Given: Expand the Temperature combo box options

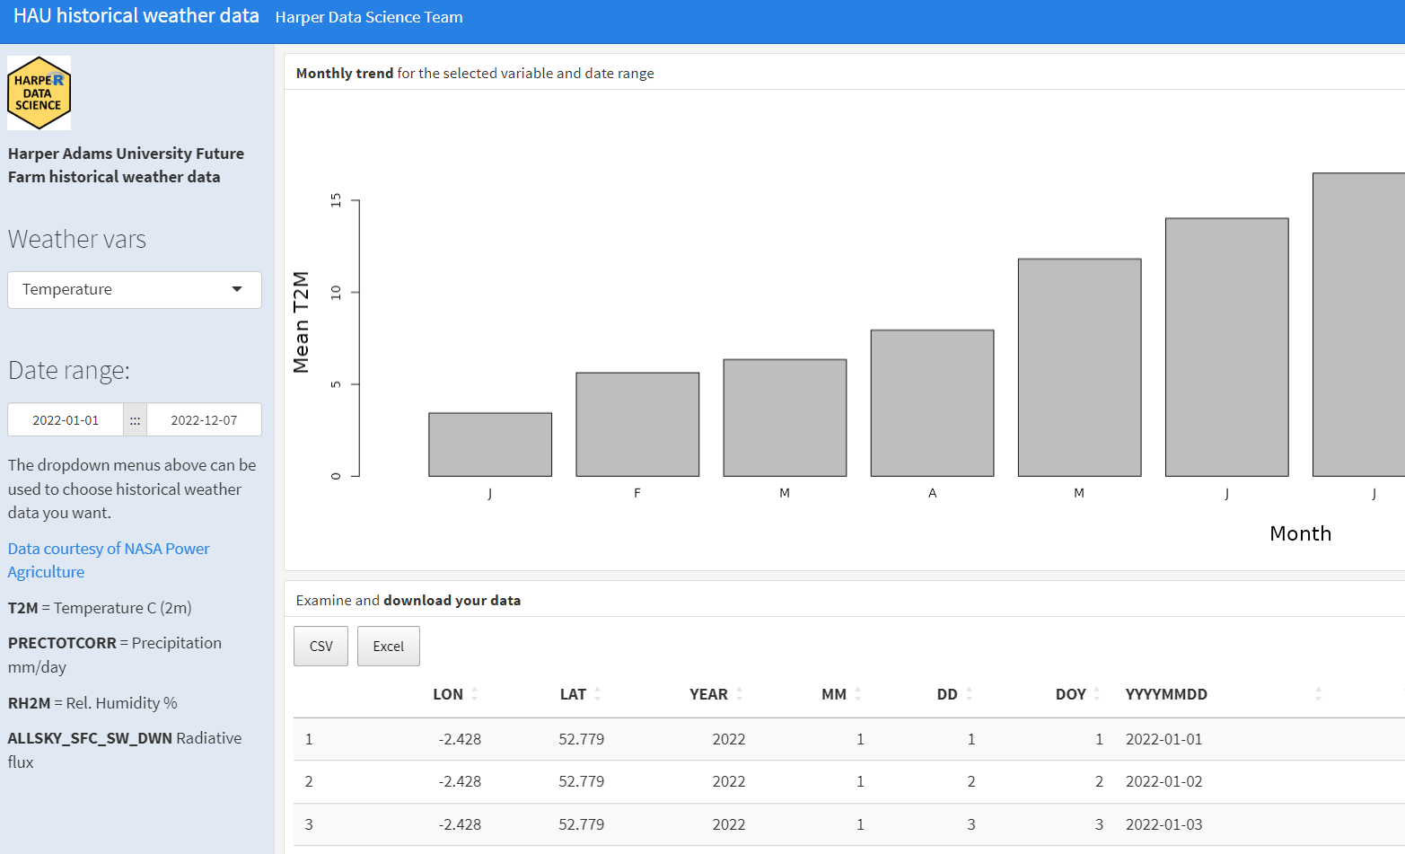Looking at the screenshot, I should (x=134, y=289).
